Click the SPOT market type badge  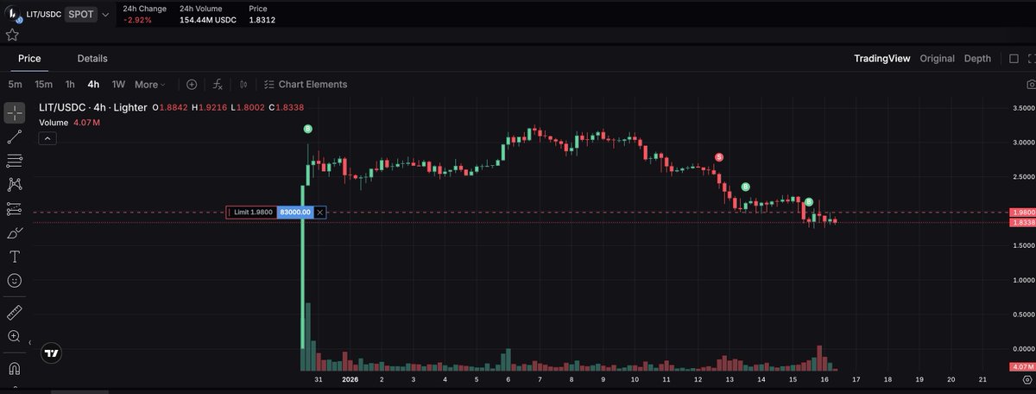click(x=79, y=15)
